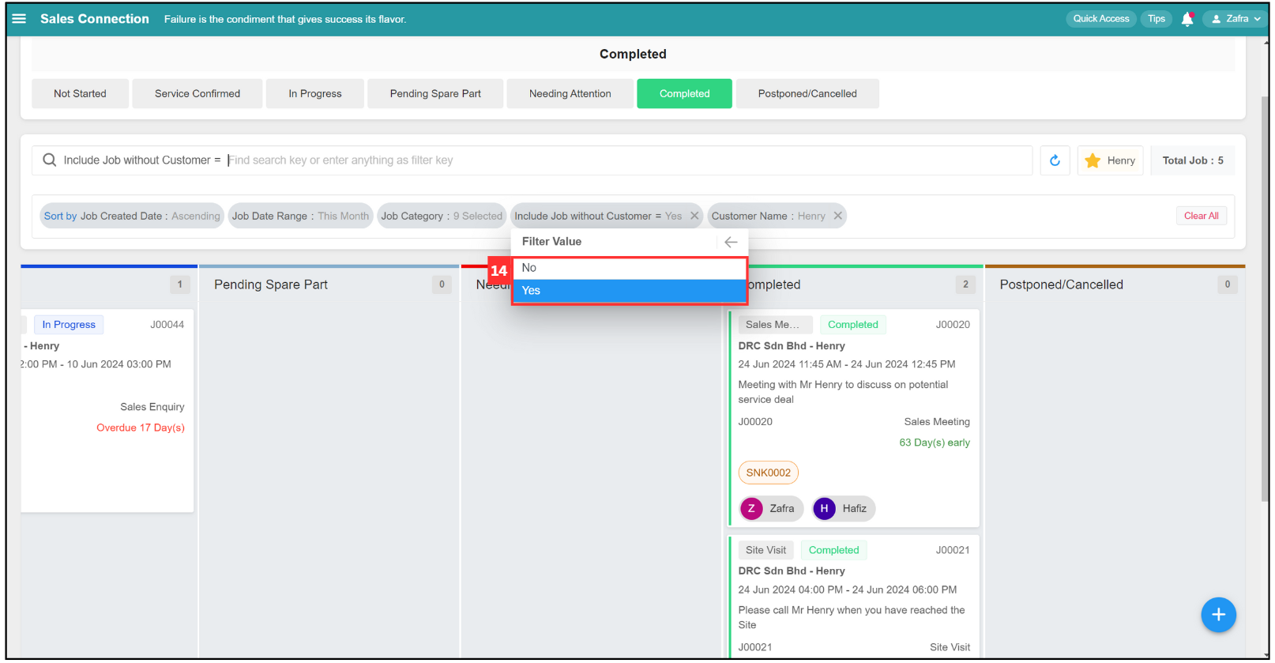Click the Clear All filters button

1201,216
